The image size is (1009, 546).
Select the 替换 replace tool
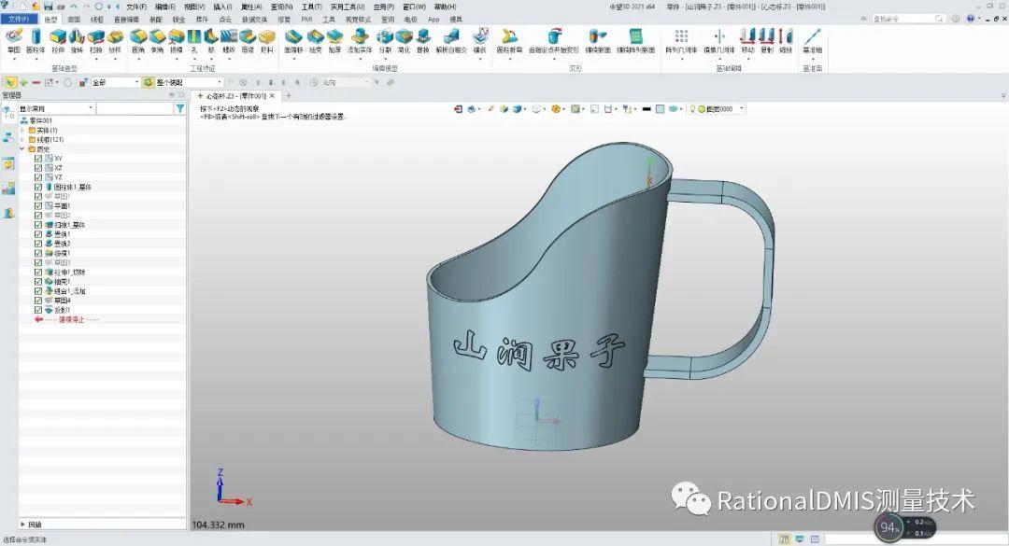pyautogui.click(x=423, y=40)
